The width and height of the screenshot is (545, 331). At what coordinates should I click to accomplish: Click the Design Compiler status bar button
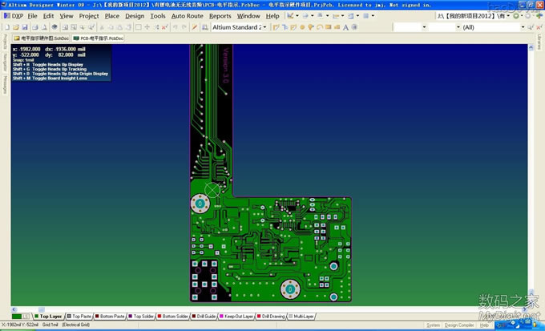pos(459,325)
